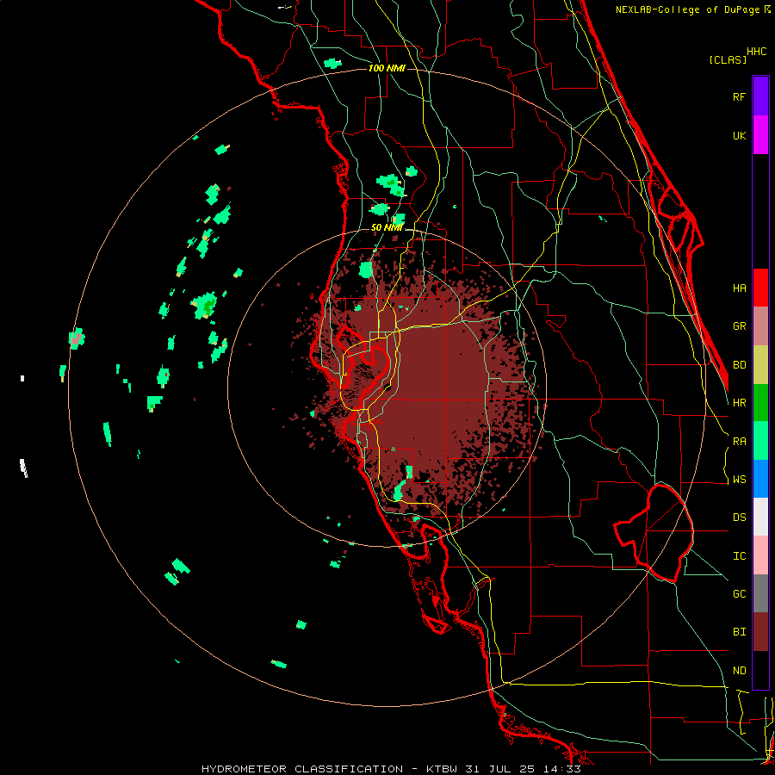This screenshot has width=775, height=775.
Task: Click the 'HYDROMETEOR CLASSIFICATION - KTBW' title text
Action: [x=329, y=769]
